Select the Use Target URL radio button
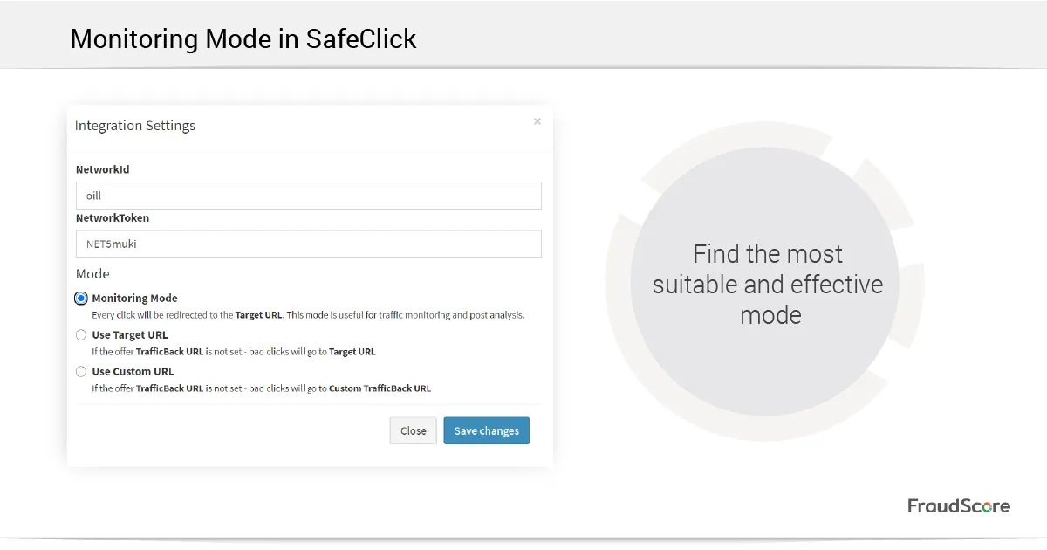This screenshot has height=550, width=1047. pyautogui.click(x=81, y=335)
